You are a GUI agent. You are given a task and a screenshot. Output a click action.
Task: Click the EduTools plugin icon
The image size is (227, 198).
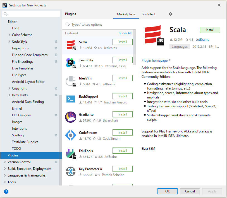click(71, 154)
